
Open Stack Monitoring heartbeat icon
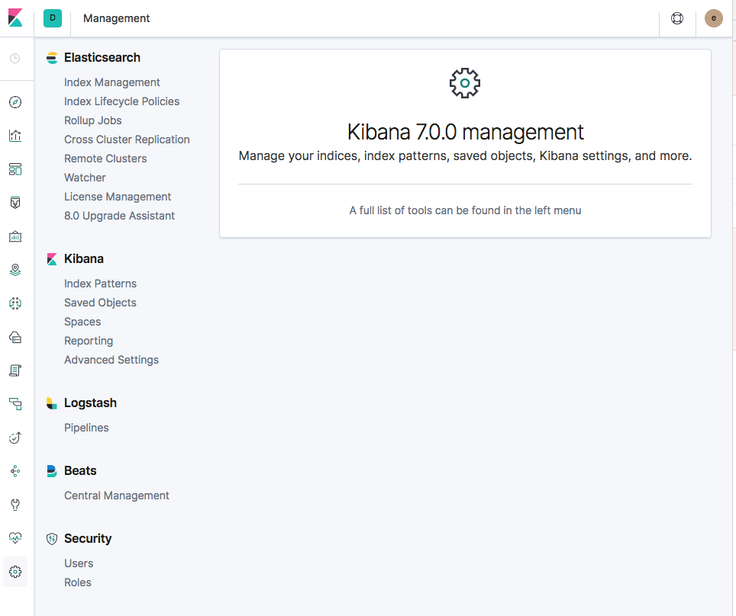(15, 537)
